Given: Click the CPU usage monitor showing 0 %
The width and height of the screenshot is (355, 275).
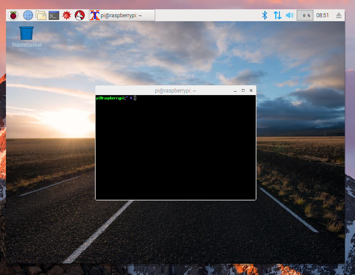Looking at the screenshot, I should point(305,15).
